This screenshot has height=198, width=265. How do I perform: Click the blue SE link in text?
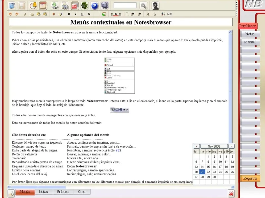(x=118, y=150)
